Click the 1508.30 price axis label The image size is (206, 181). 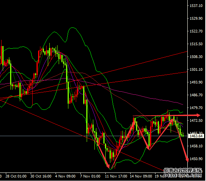196,57
